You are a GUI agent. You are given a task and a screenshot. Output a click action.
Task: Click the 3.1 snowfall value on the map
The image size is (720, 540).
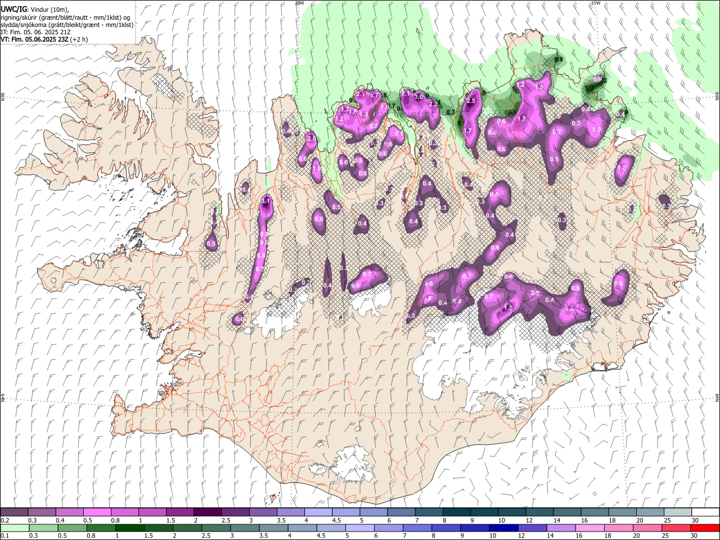pos(267,201)
